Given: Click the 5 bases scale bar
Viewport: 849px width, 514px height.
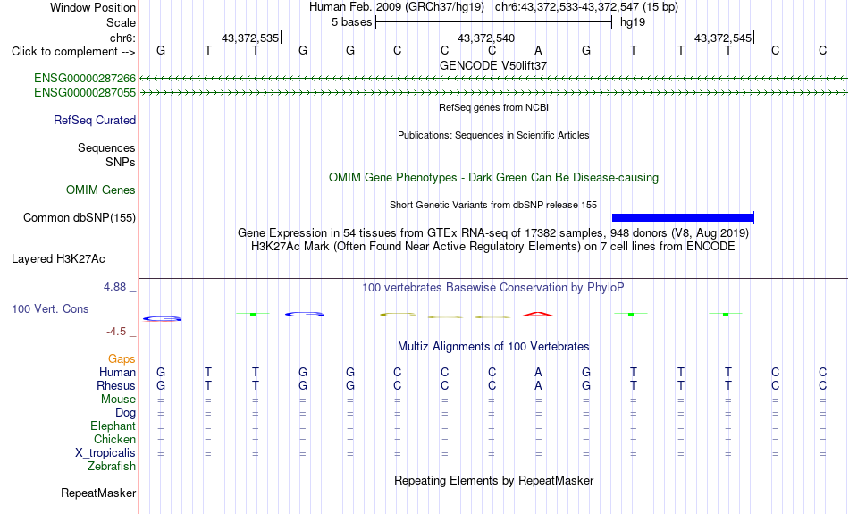Looking at the screenshot, I should click(x=493, y=22).
